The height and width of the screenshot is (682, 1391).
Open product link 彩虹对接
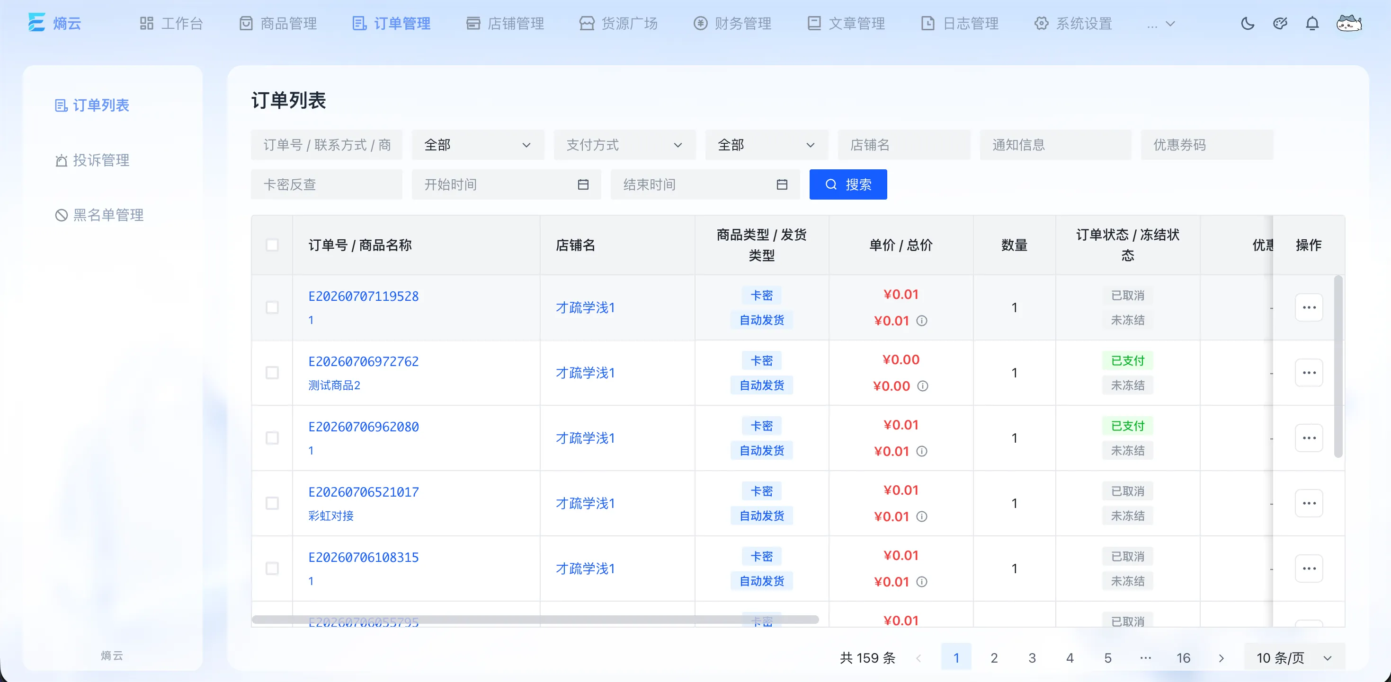[x=331, y=516]
